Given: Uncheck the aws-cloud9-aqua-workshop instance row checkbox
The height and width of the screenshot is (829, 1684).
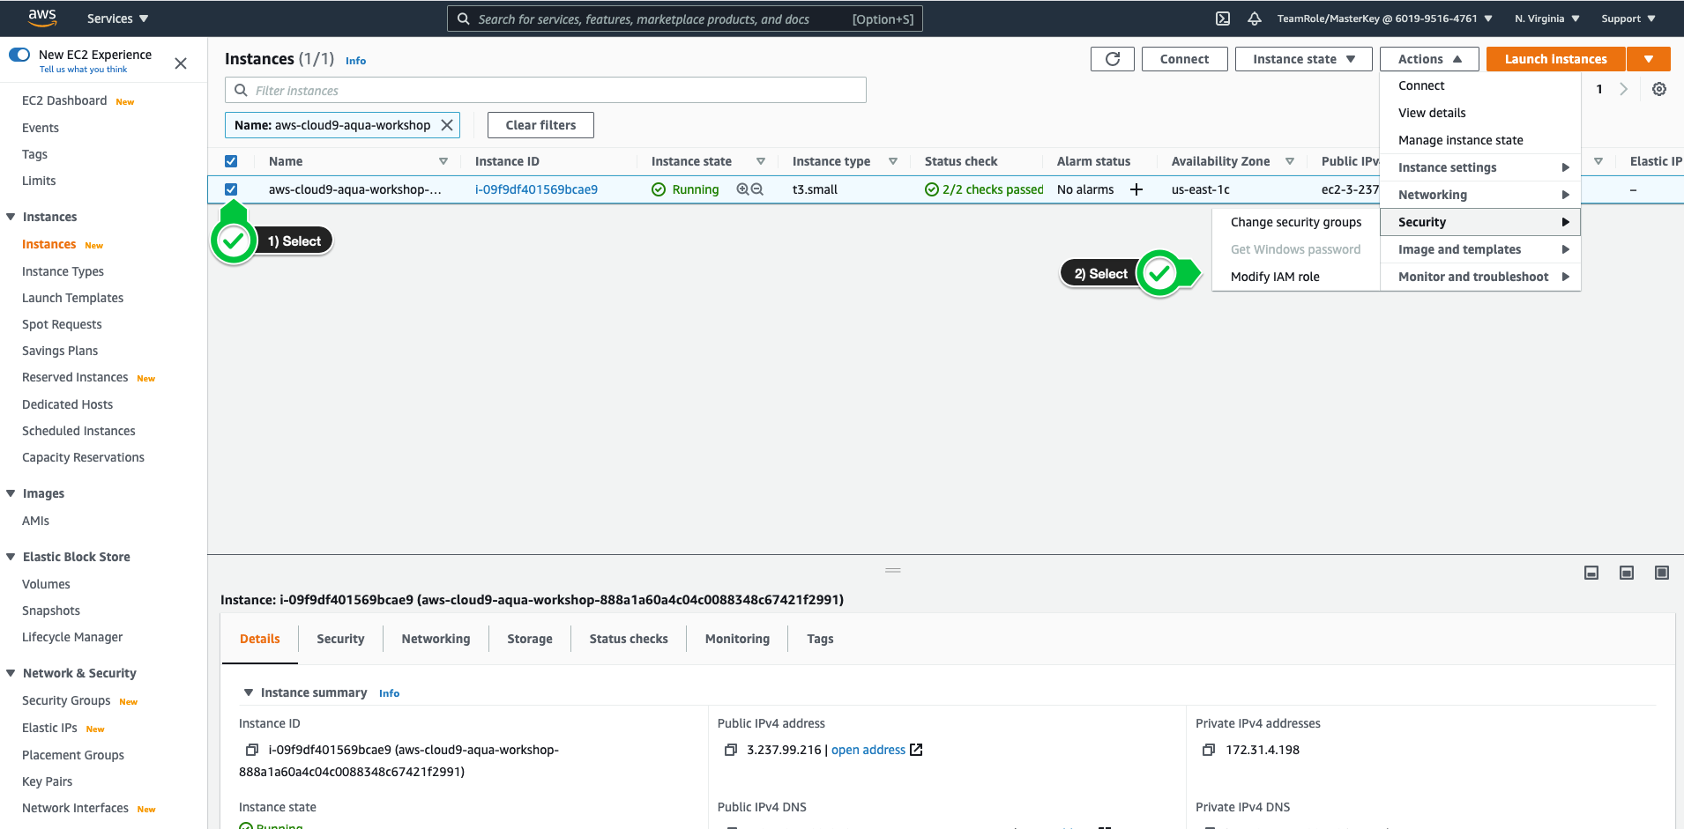Looking at the screenshot, I should pyautogui.click(x=231, y=189).
